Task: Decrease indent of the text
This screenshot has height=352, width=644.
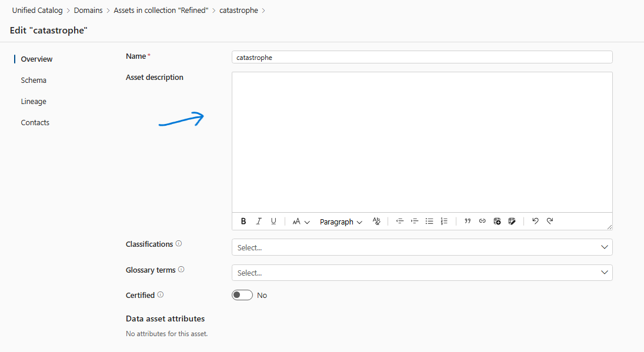Action: point(399,221)
